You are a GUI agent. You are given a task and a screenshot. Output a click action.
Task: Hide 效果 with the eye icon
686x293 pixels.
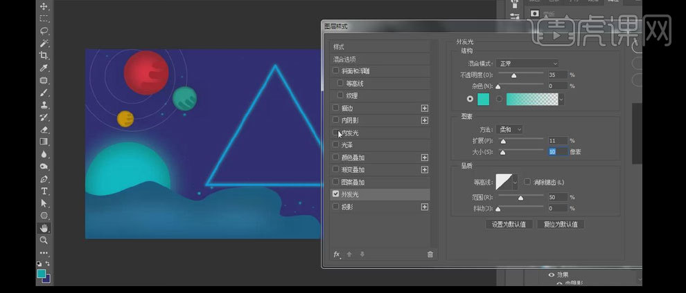552,275
